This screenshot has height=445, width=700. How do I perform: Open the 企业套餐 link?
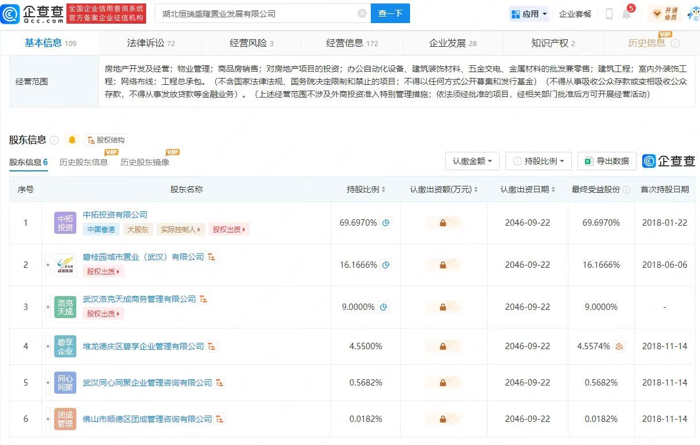click(575, 14)
